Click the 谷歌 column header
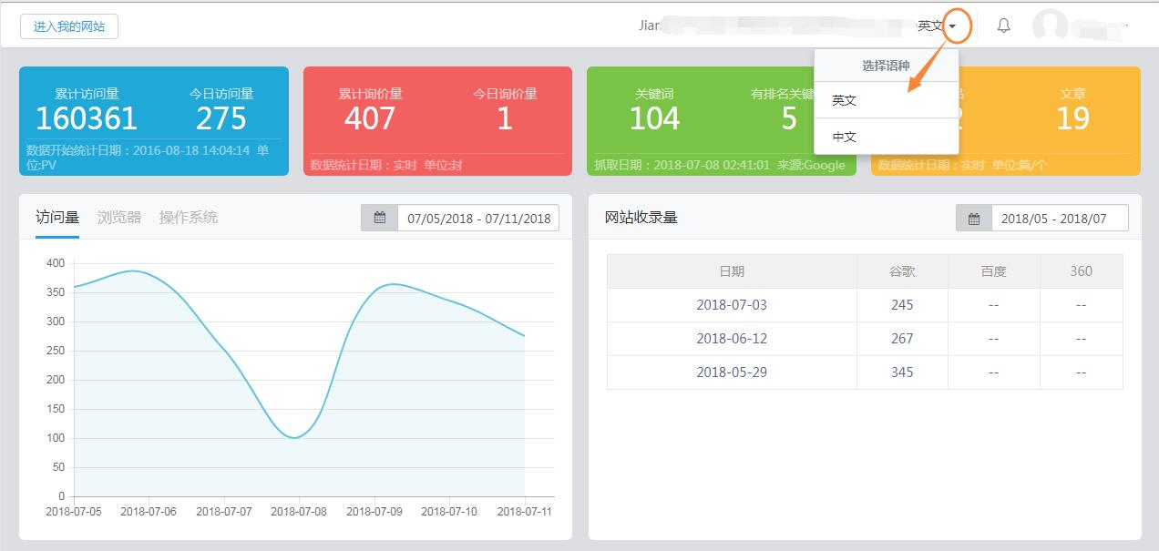This screenshot has height=551, width=1159. pos(902,271)
